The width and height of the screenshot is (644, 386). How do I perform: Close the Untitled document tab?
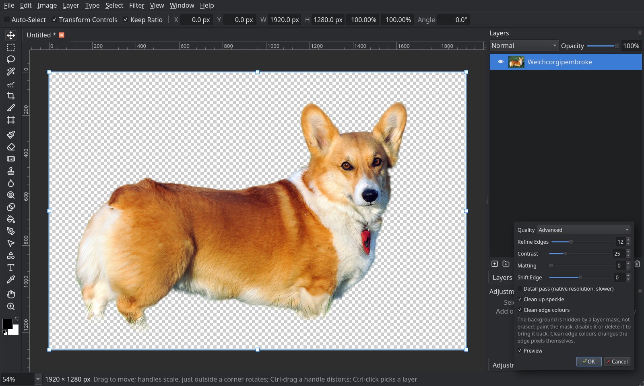[x=62, y=35]
